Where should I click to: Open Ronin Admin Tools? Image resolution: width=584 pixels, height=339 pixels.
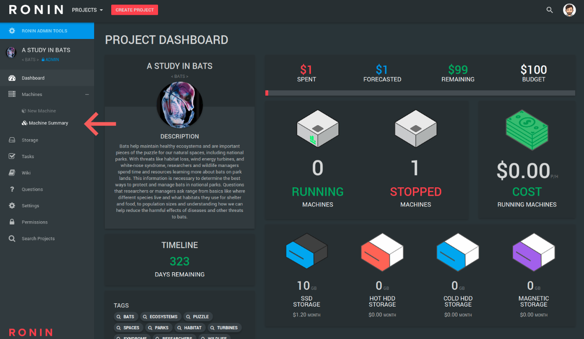tap(47, 31)
